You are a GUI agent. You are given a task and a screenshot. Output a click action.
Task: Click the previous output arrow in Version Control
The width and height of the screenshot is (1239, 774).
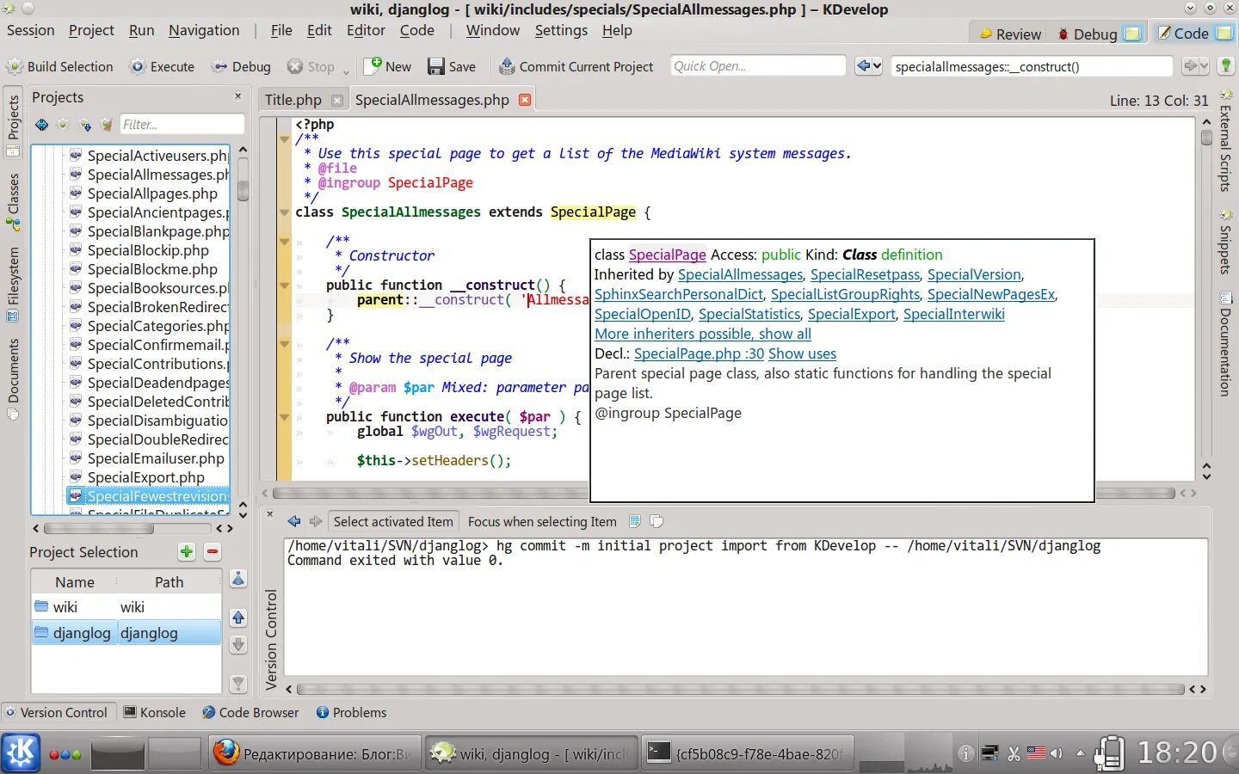(294, 521)
